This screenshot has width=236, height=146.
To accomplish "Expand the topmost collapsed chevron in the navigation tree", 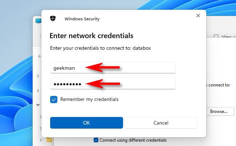I will coord(38,76).
